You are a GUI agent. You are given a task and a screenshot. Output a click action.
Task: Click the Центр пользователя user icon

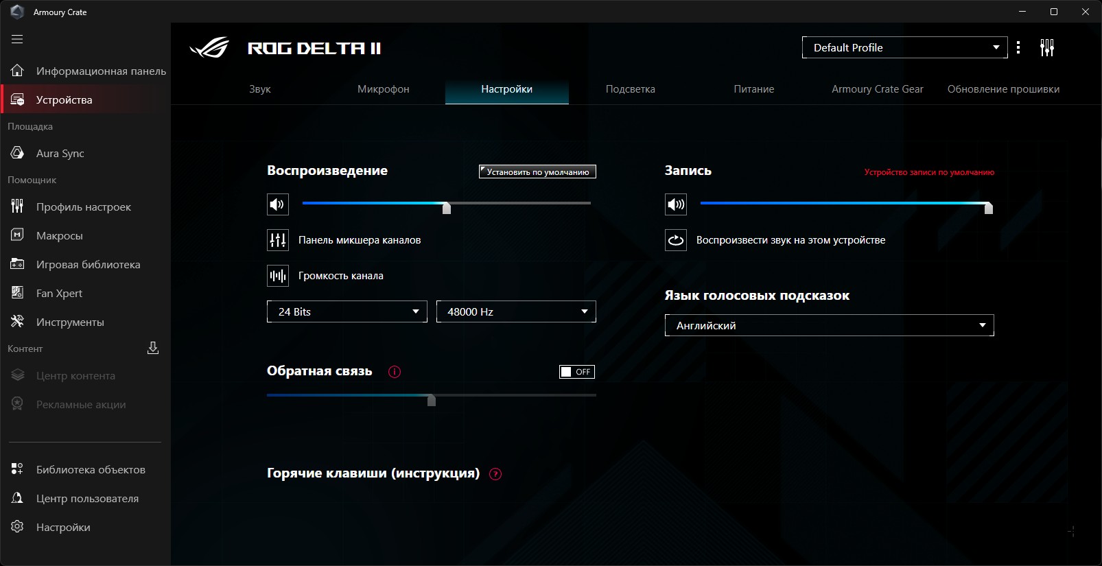click(x=17, y=498)
